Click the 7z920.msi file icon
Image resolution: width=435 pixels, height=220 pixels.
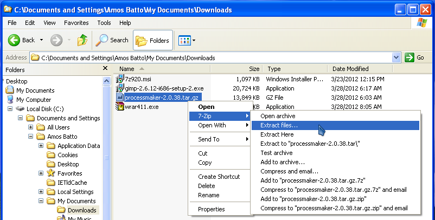point(120,80)
